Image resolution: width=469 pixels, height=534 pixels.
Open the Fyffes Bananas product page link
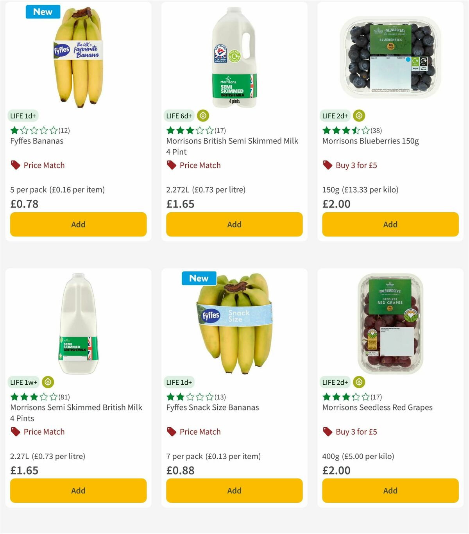click(36, 141)
